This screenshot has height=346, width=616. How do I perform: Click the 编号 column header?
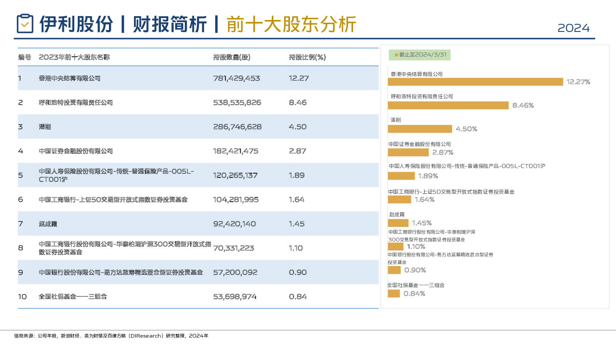point(25,57)
